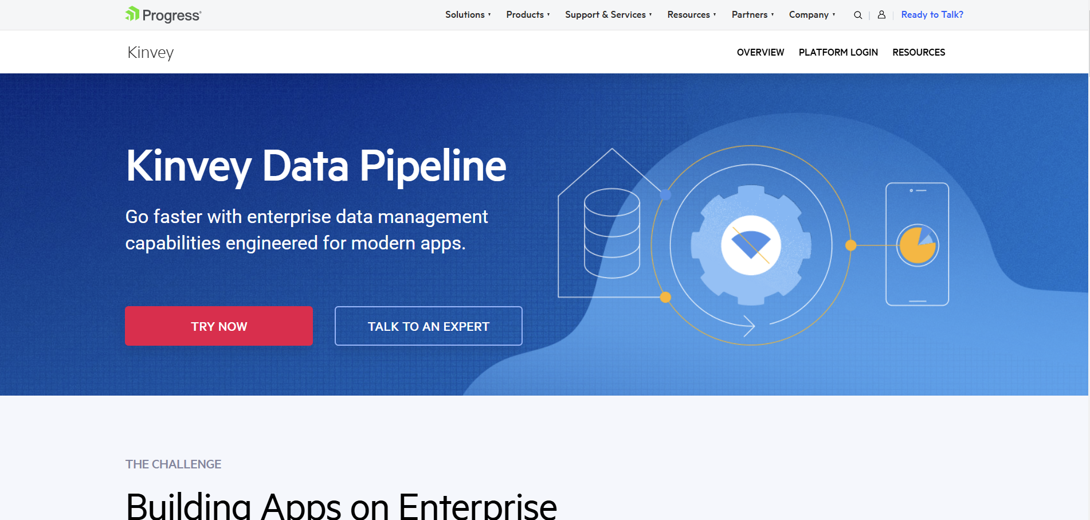The image size is (1090, 520).
Task: Click the gear illustration in hero image
Action: coord(751,245)
